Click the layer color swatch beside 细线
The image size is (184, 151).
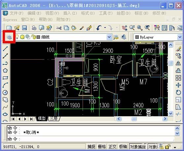click(38, 37)
